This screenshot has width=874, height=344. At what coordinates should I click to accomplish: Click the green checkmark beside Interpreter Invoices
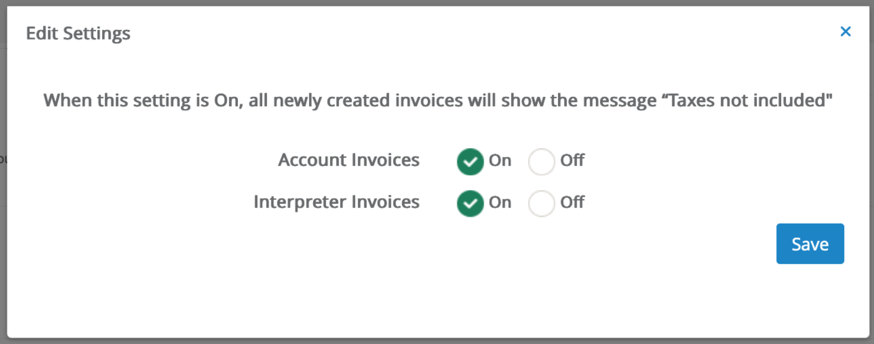click(x=470, y=203)
